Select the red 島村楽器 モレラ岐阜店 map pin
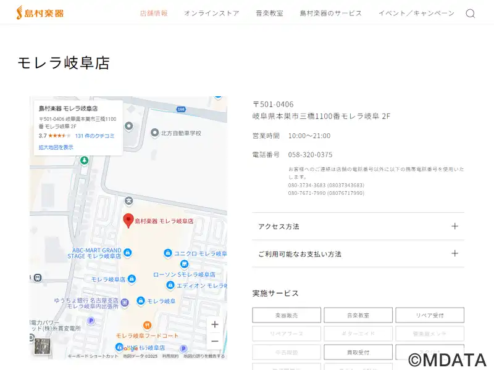 tap(128, 220)
